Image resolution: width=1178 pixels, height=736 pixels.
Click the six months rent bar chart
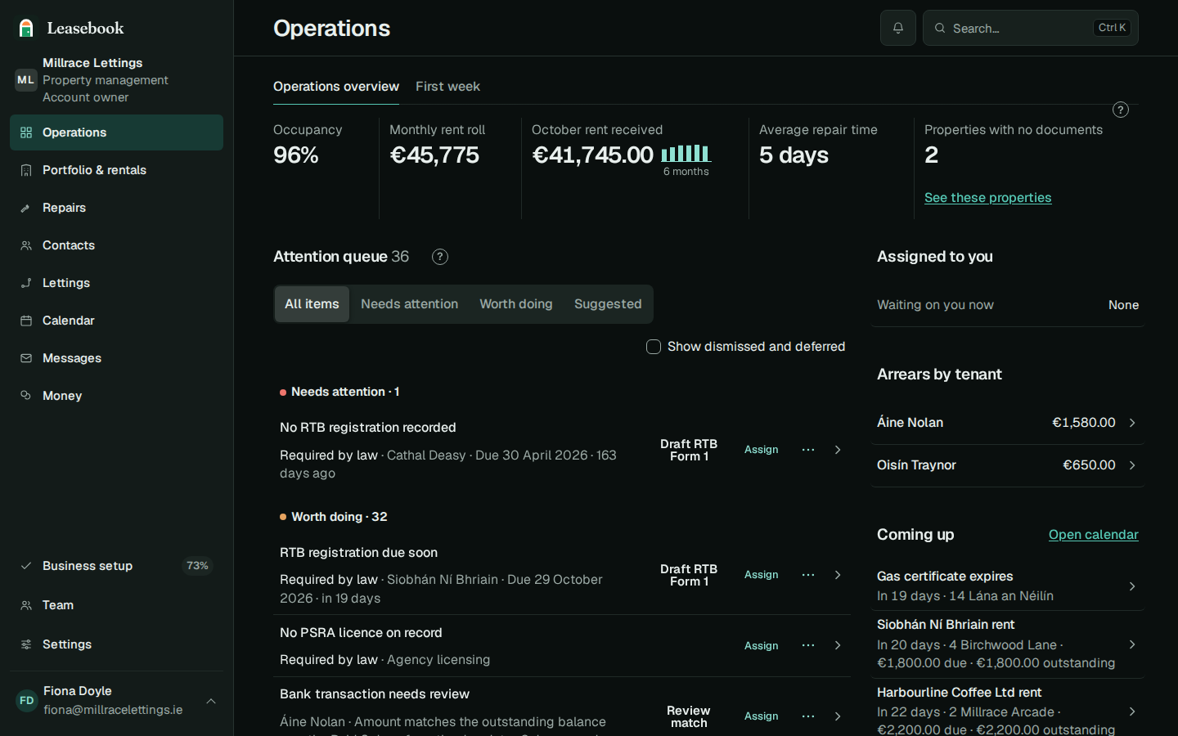point(686,153)
